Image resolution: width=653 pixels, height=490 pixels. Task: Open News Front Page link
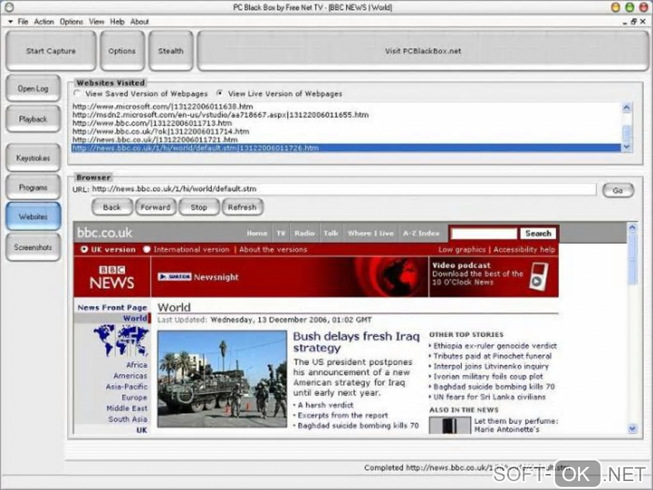113,307
